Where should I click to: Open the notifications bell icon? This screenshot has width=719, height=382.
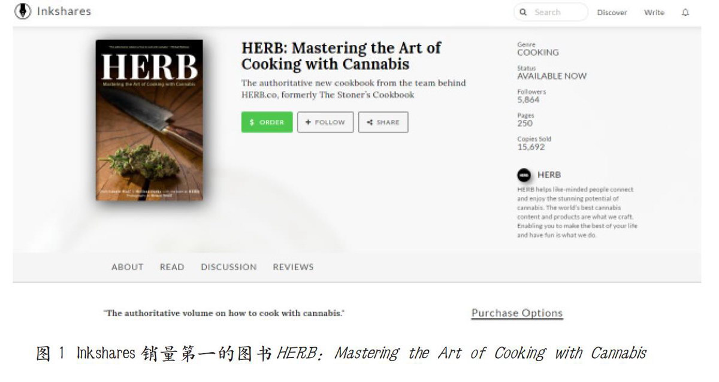click(685, 13)
